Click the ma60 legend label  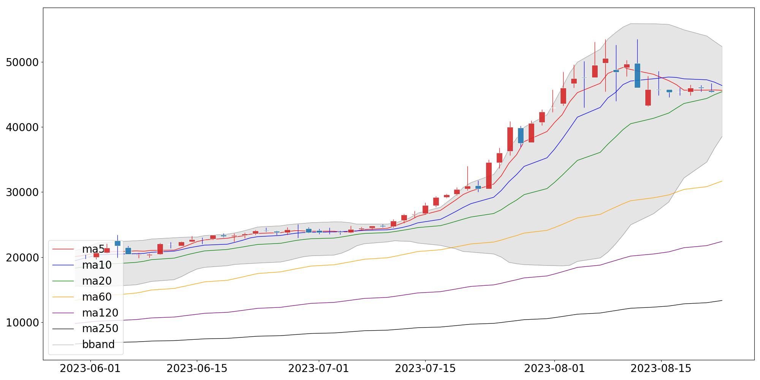click(97, 297)
